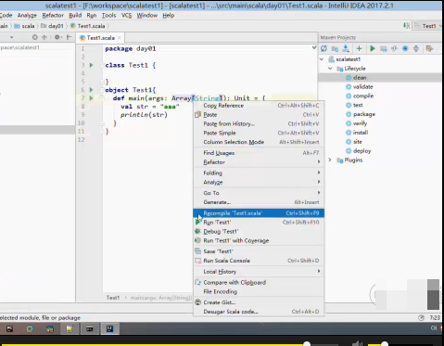Screen dimensions: 444x346
Task: Choose Run Scala Console in context menu
Action: 259,261
